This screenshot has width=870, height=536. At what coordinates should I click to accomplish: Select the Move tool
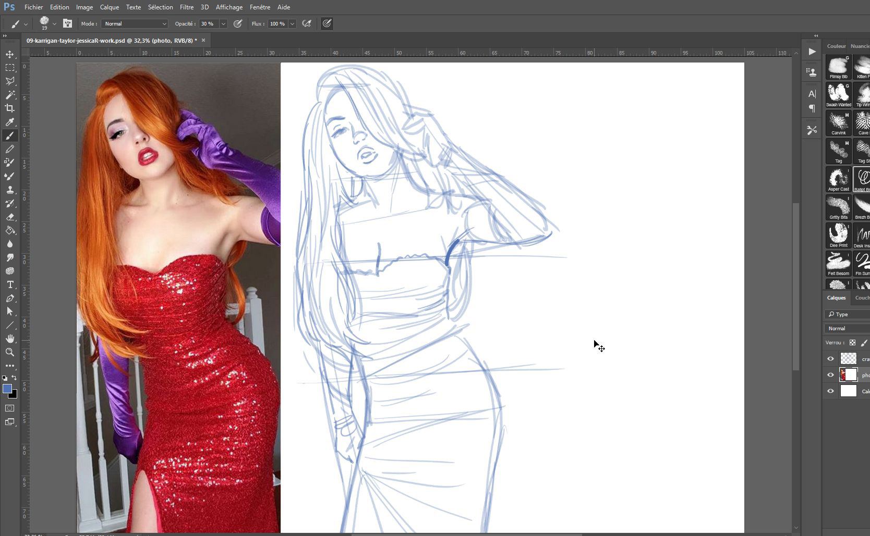point(10,54)
